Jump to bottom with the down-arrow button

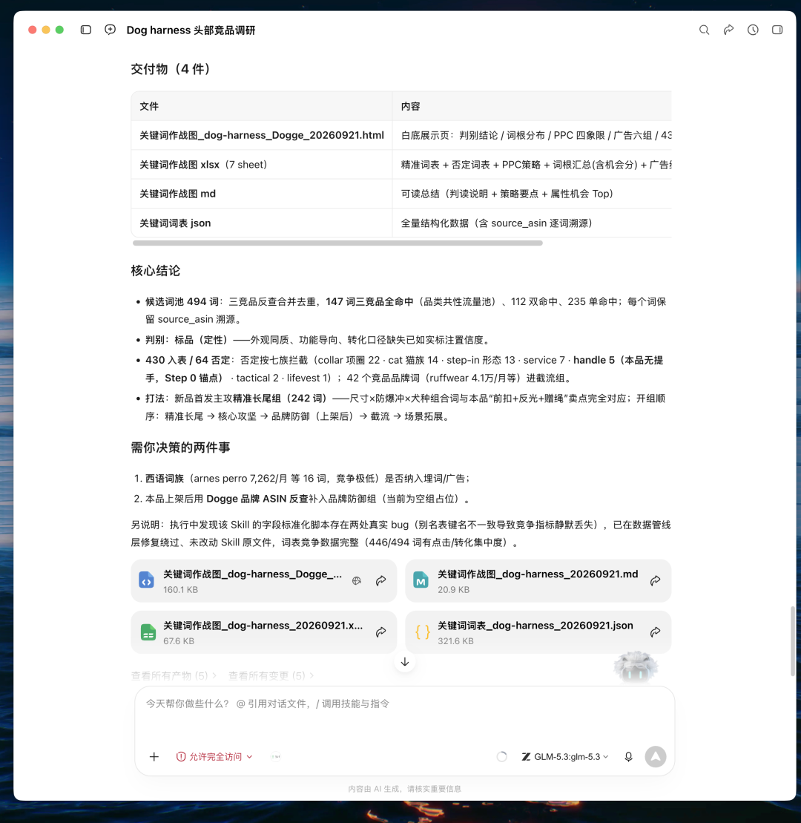[x=404, y=662]
